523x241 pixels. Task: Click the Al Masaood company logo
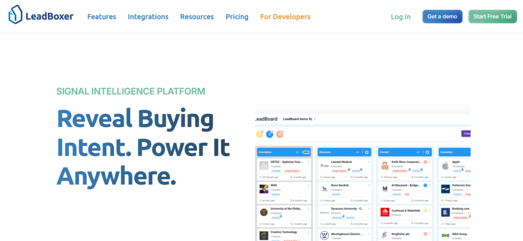coord(385,189)
